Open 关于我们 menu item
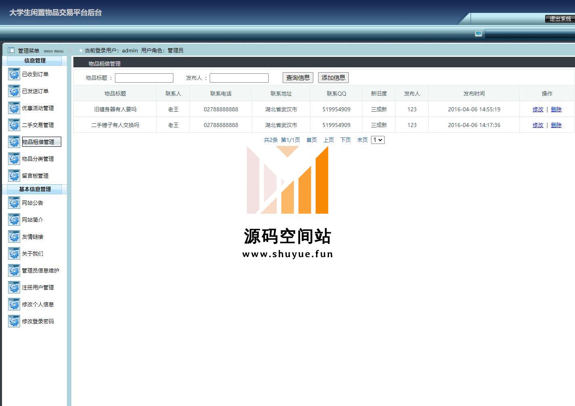The height and width of the screenshot is (406, 575). point(33,254)
